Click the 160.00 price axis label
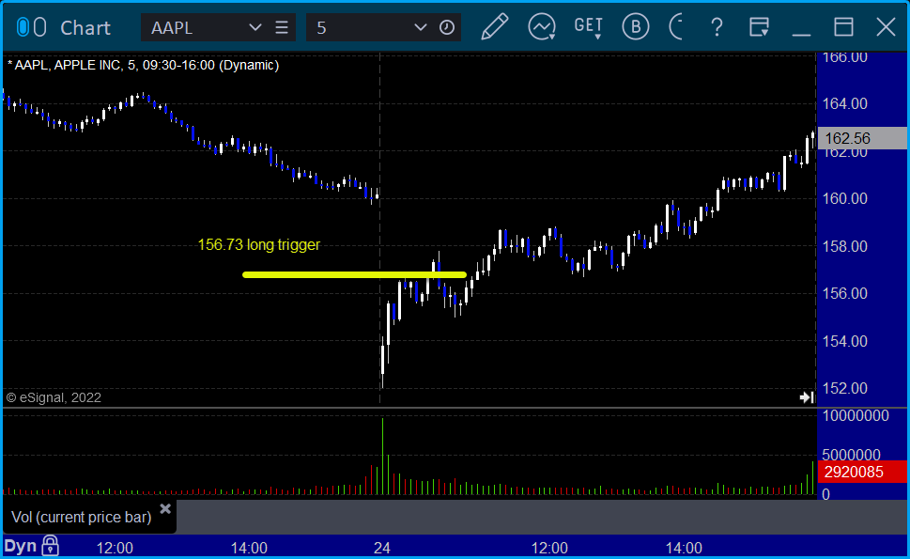 tap(845, 198)
